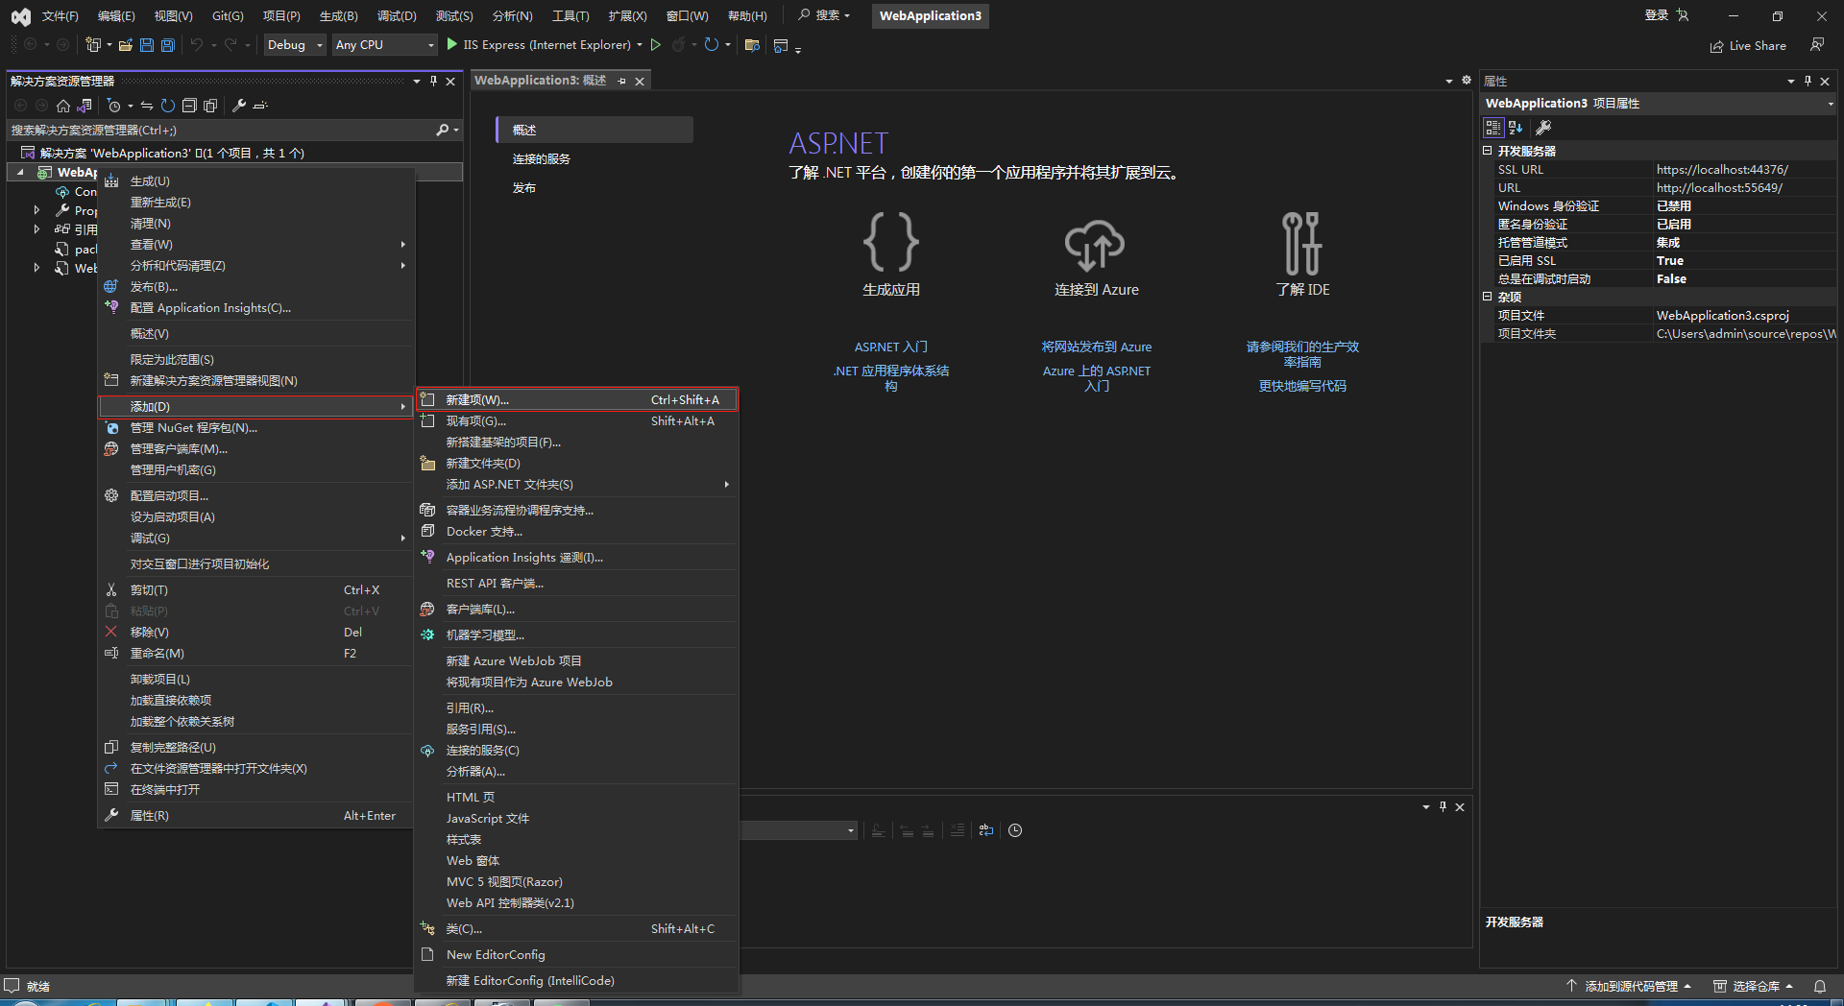The image size is (1844, 1006).
Task: Click the blue browser refresh icon in the toolbar
Action: pyautogui.click(x=712, y=44)
